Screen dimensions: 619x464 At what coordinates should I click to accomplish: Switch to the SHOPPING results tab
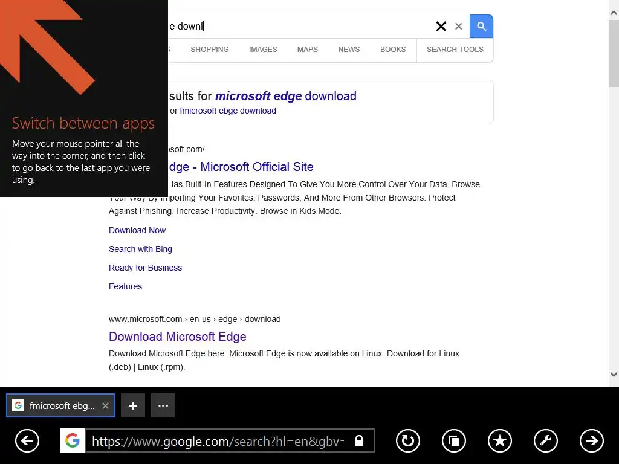pyautogui.click(x=210, y=50)
